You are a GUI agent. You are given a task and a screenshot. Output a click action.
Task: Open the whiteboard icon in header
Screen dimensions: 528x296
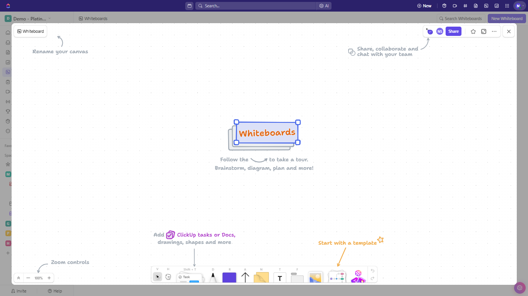[486, 6]
